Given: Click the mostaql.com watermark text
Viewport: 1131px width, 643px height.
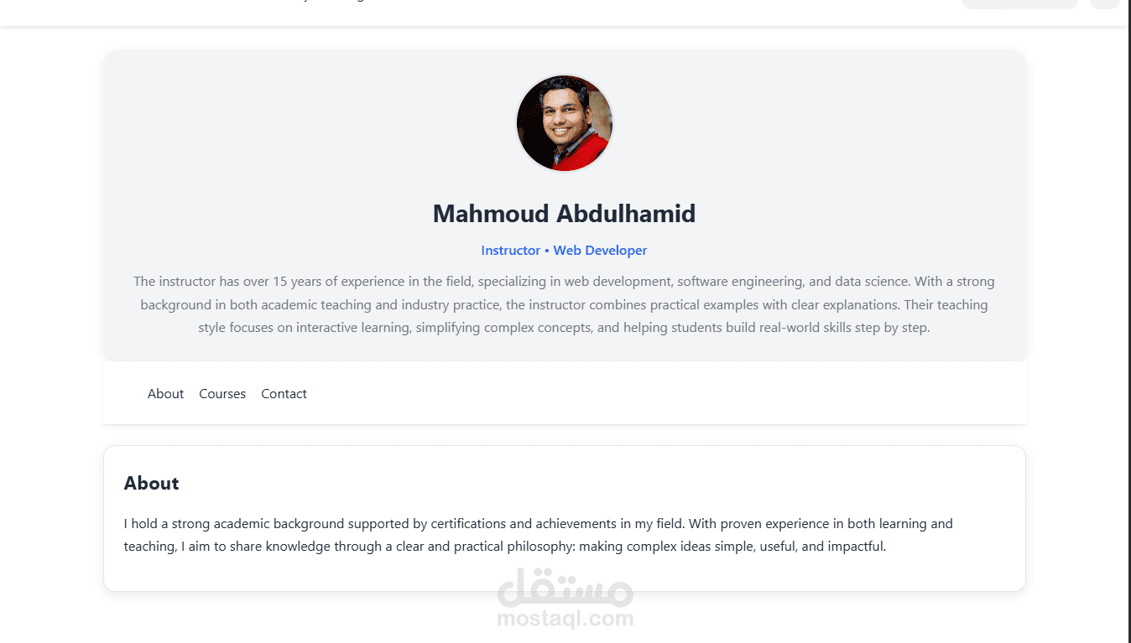Looking at the screenshot, I should (x=565, y=620).
